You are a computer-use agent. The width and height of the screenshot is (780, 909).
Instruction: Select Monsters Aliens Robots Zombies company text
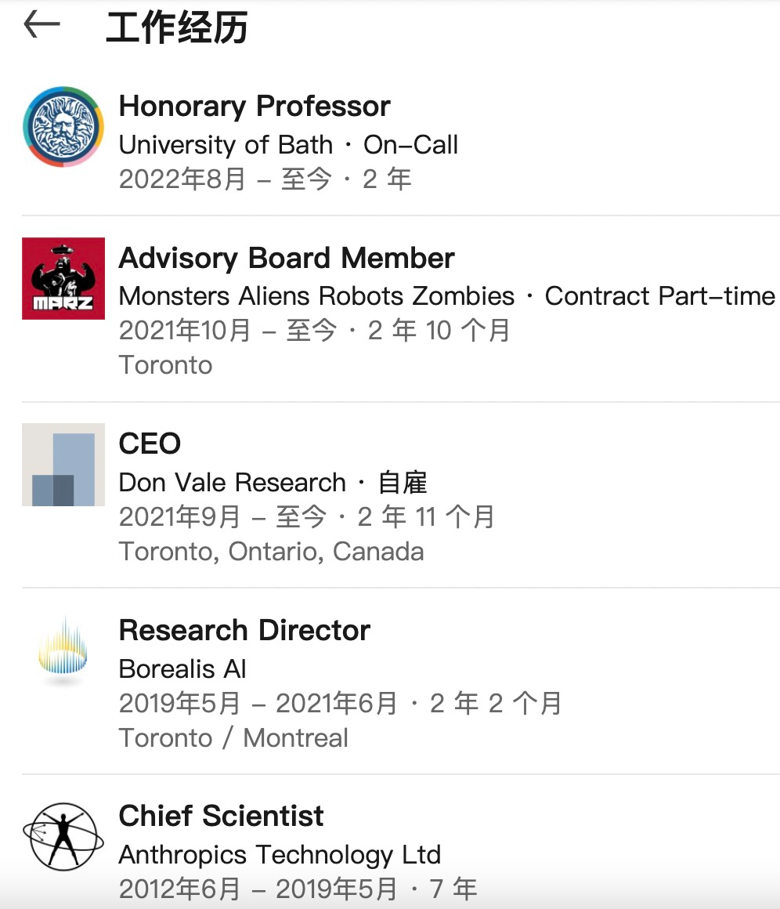pos(316,296)
